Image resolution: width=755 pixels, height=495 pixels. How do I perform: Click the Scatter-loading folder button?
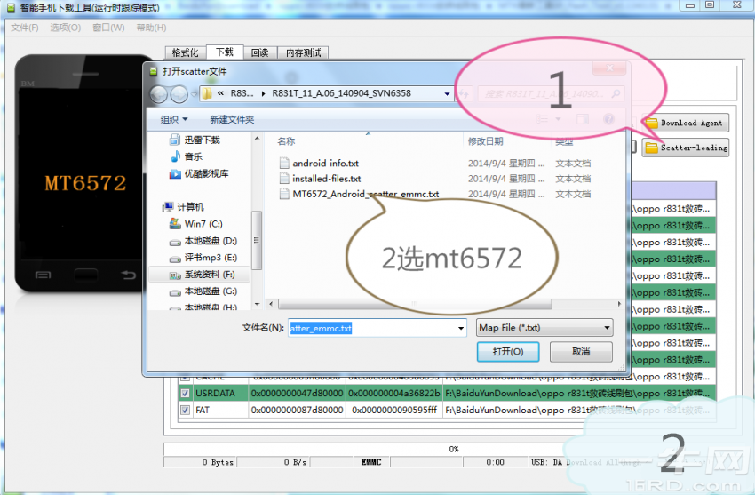pos(685,148)
